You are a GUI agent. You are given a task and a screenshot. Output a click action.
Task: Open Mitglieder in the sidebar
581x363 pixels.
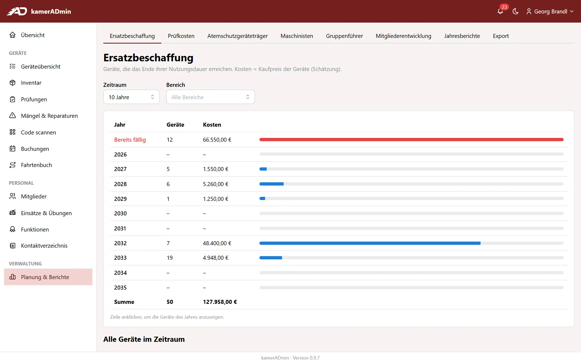click(48, 196)
